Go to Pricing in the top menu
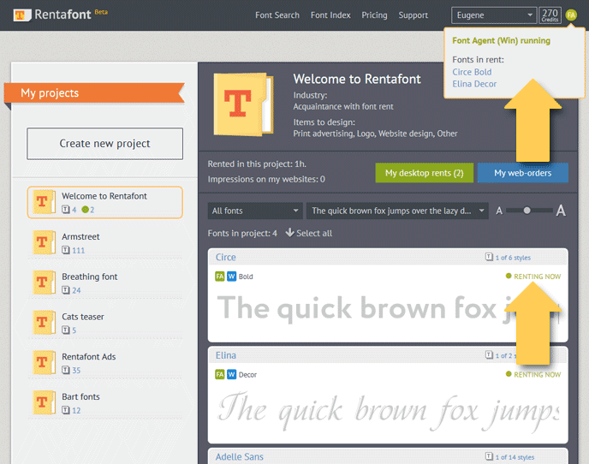The height and width of the screenshot is (464, 589). [374, 15]
